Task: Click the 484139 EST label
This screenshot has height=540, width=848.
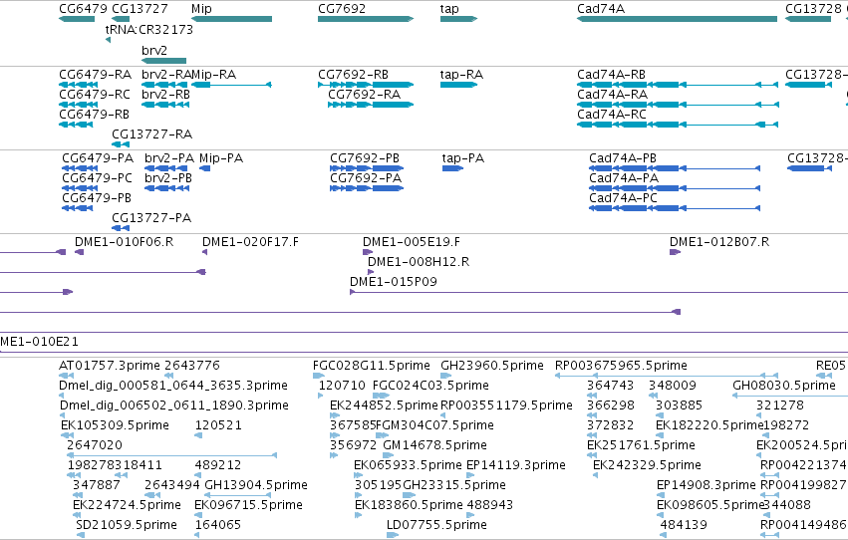Action: tap(684, 525)
